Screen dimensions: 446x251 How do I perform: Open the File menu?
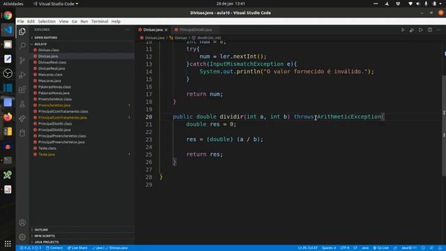[x=20, y=22]
